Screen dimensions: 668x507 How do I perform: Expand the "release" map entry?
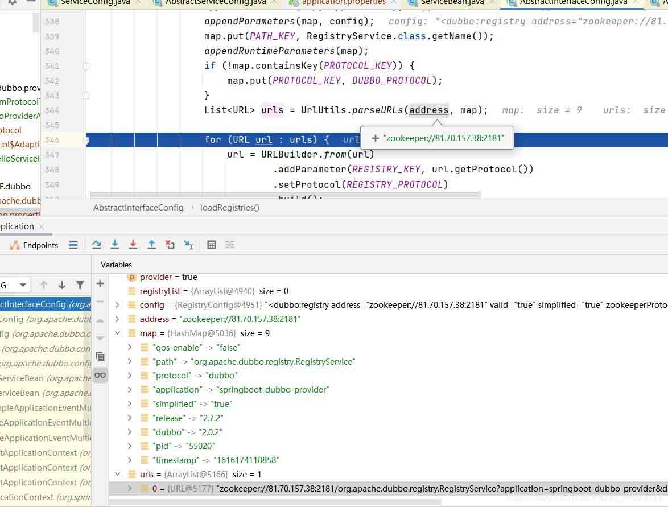130,418
